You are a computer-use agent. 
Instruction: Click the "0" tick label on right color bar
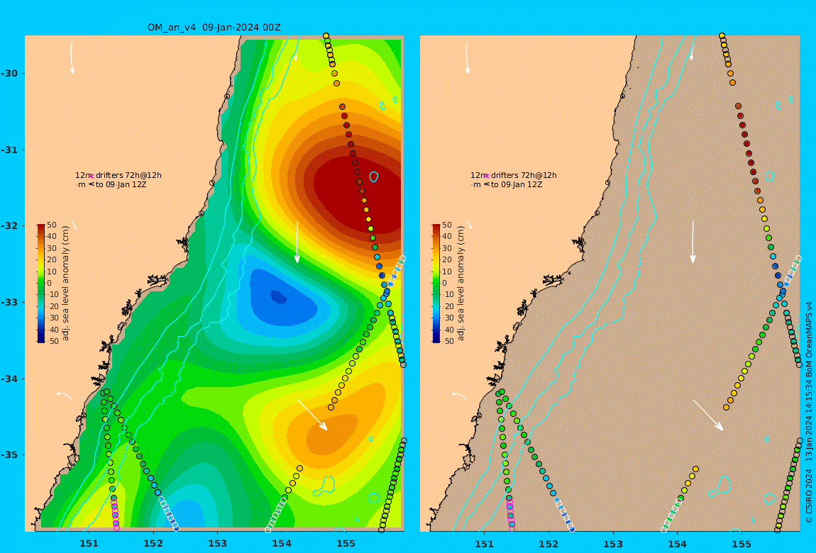tap(444, 284)
